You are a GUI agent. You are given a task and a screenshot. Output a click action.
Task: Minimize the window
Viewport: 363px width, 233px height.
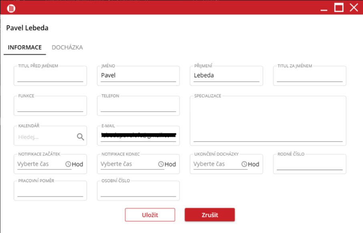pyautogui.click(x=324, y=8)
